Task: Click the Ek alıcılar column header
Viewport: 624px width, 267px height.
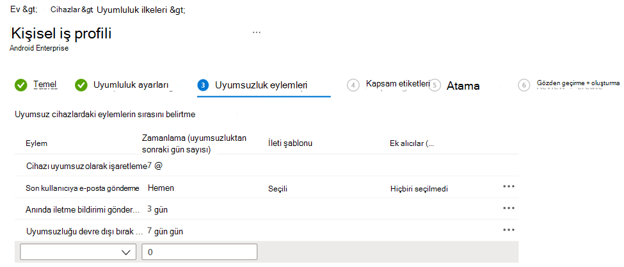Action: click(x=412, y=143)
